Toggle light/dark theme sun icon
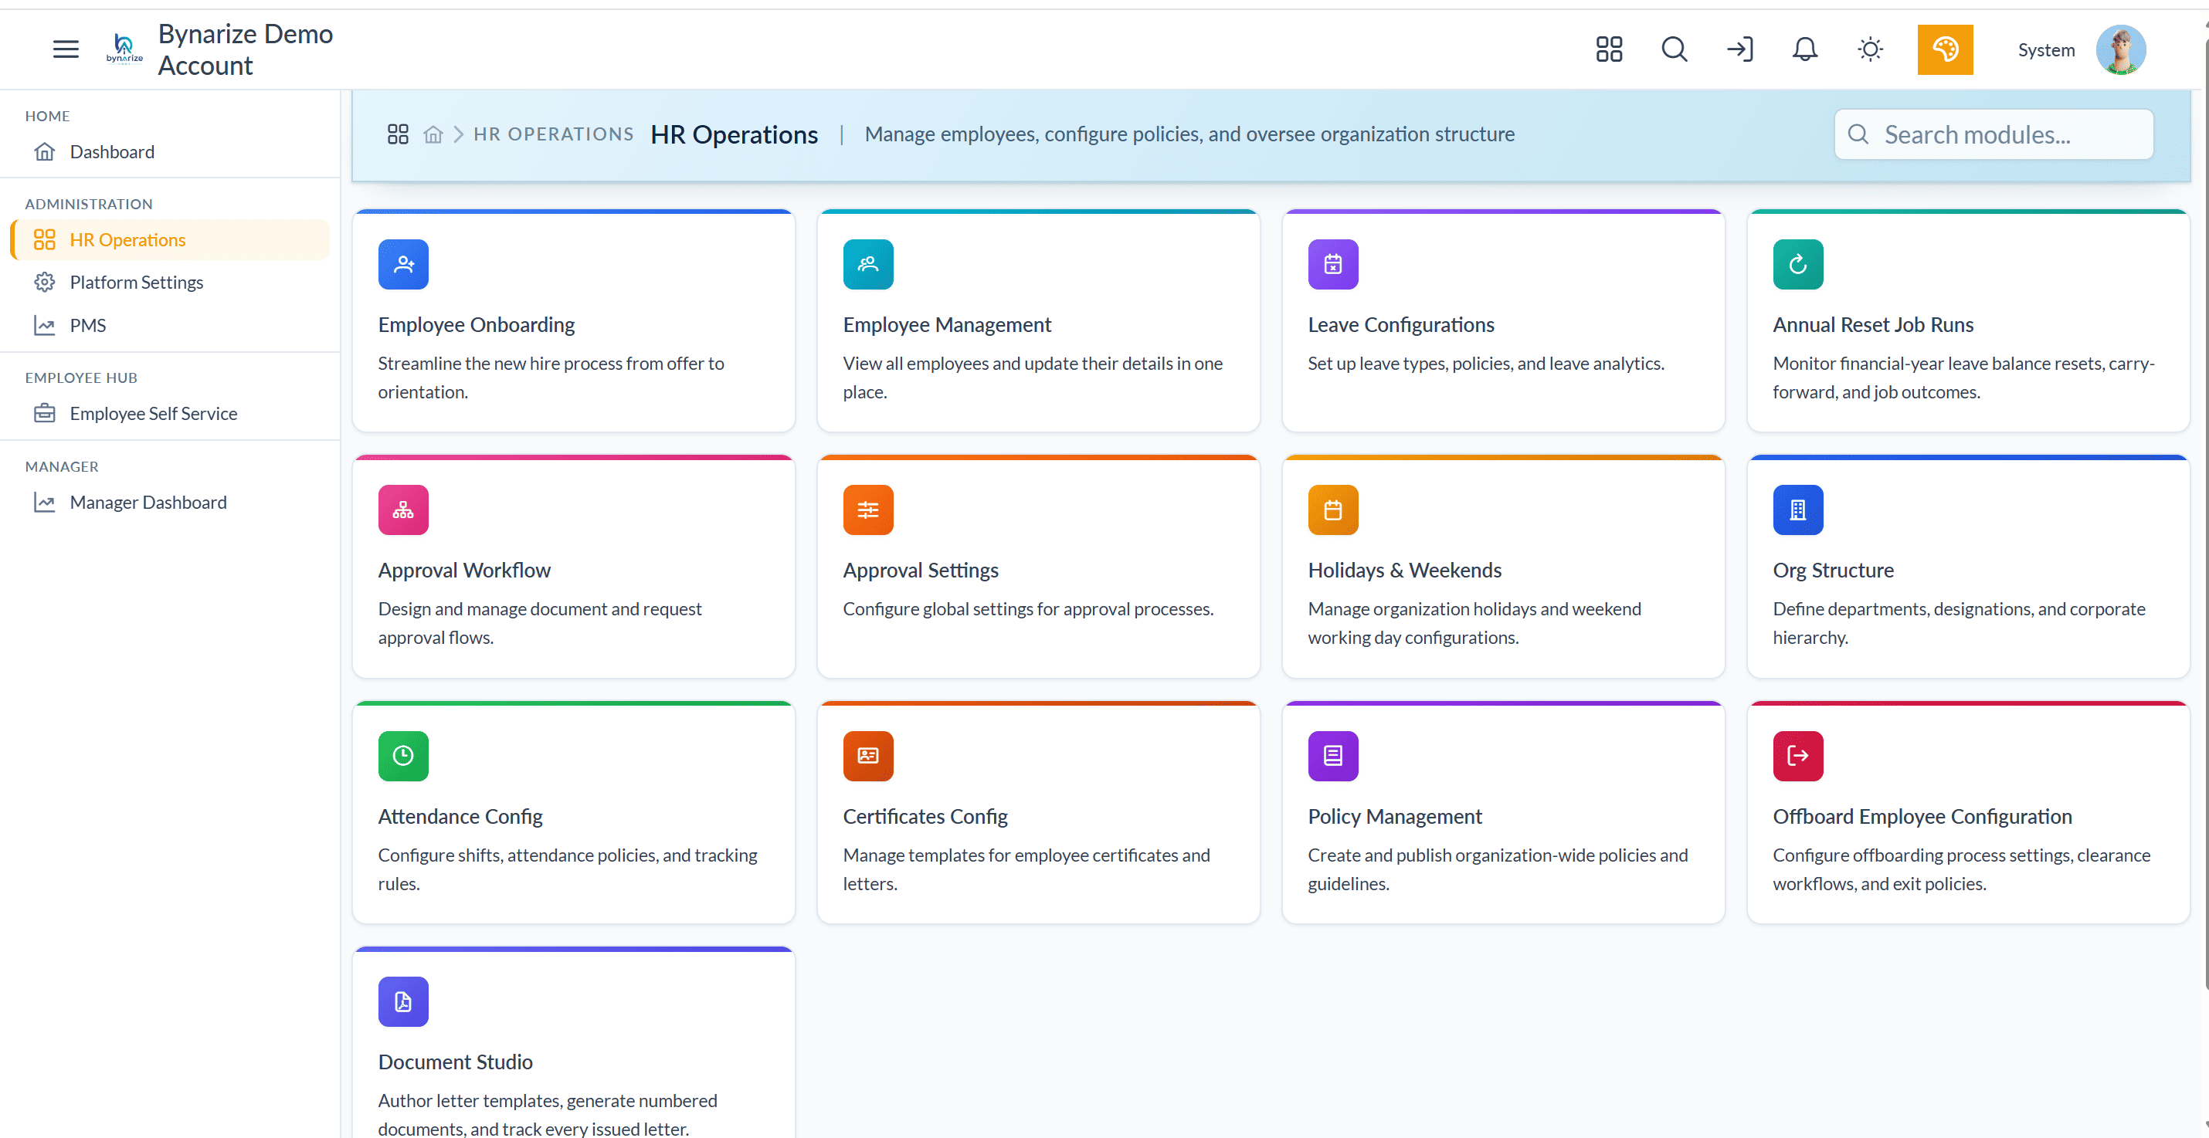 click(1870, 49)
